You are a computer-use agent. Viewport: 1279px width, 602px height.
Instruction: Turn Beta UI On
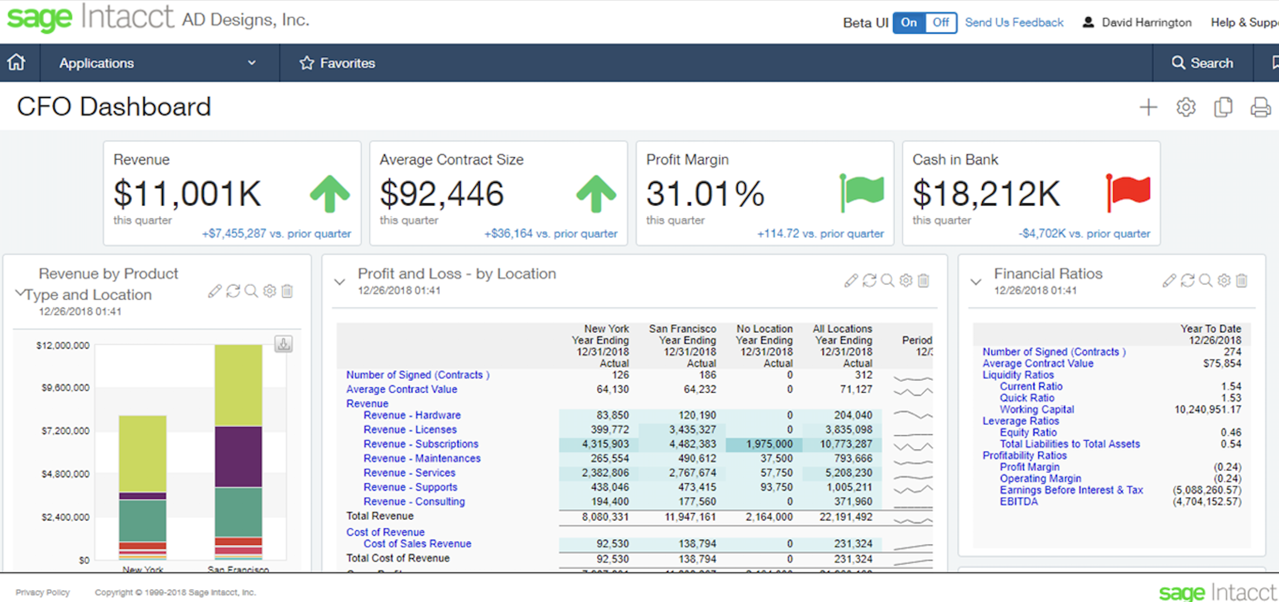coord(909,23)
